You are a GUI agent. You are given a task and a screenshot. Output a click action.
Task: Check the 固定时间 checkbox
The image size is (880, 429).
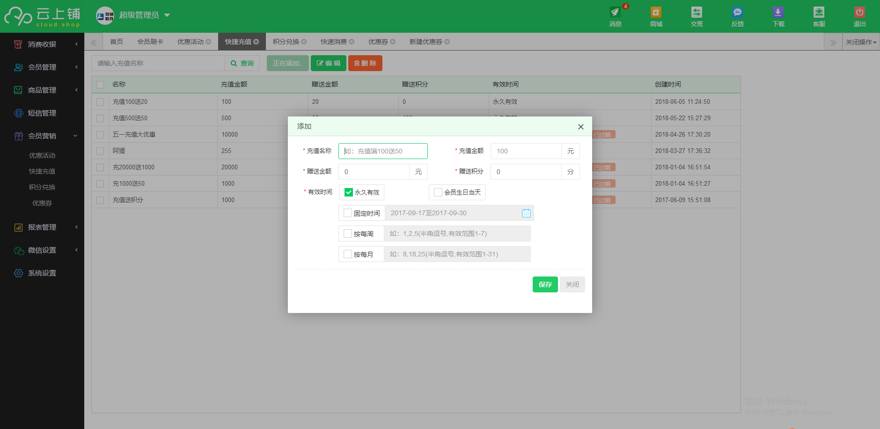point(348,213)
